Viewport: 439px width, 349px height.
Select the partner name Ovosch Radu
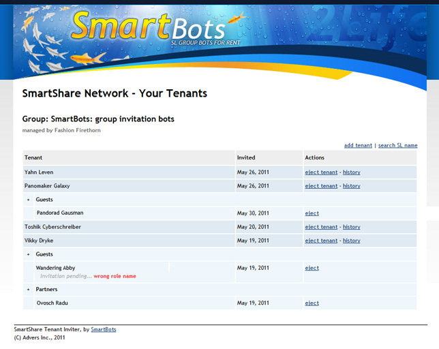click(x=52, y=303)
